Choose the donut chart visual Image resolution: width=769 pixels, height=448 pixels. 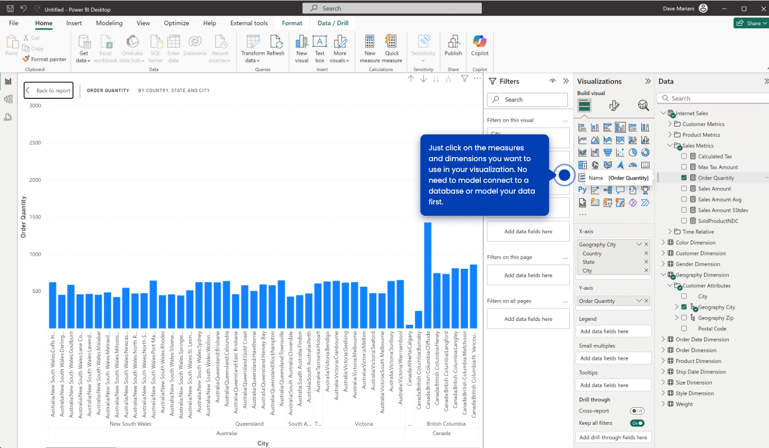pos(645,152)
